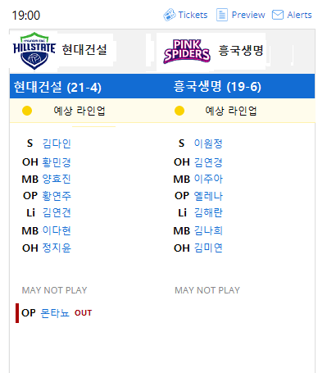Click the Hillstate team logo
Image resolution: width=327 pixels, height=373 pixels.
tap(34, 51)
